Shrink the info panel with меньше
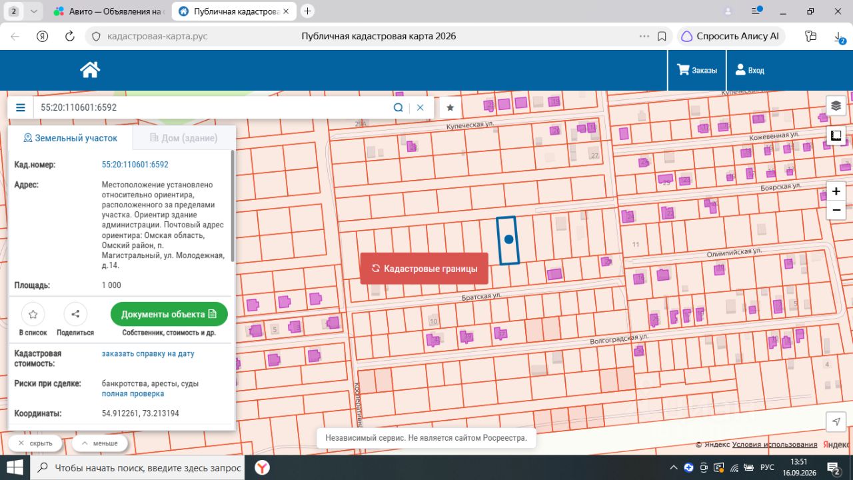 [x=99, y=443]
